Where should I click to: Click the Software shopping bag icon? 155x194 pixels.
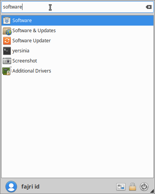(x=7, y=21)
